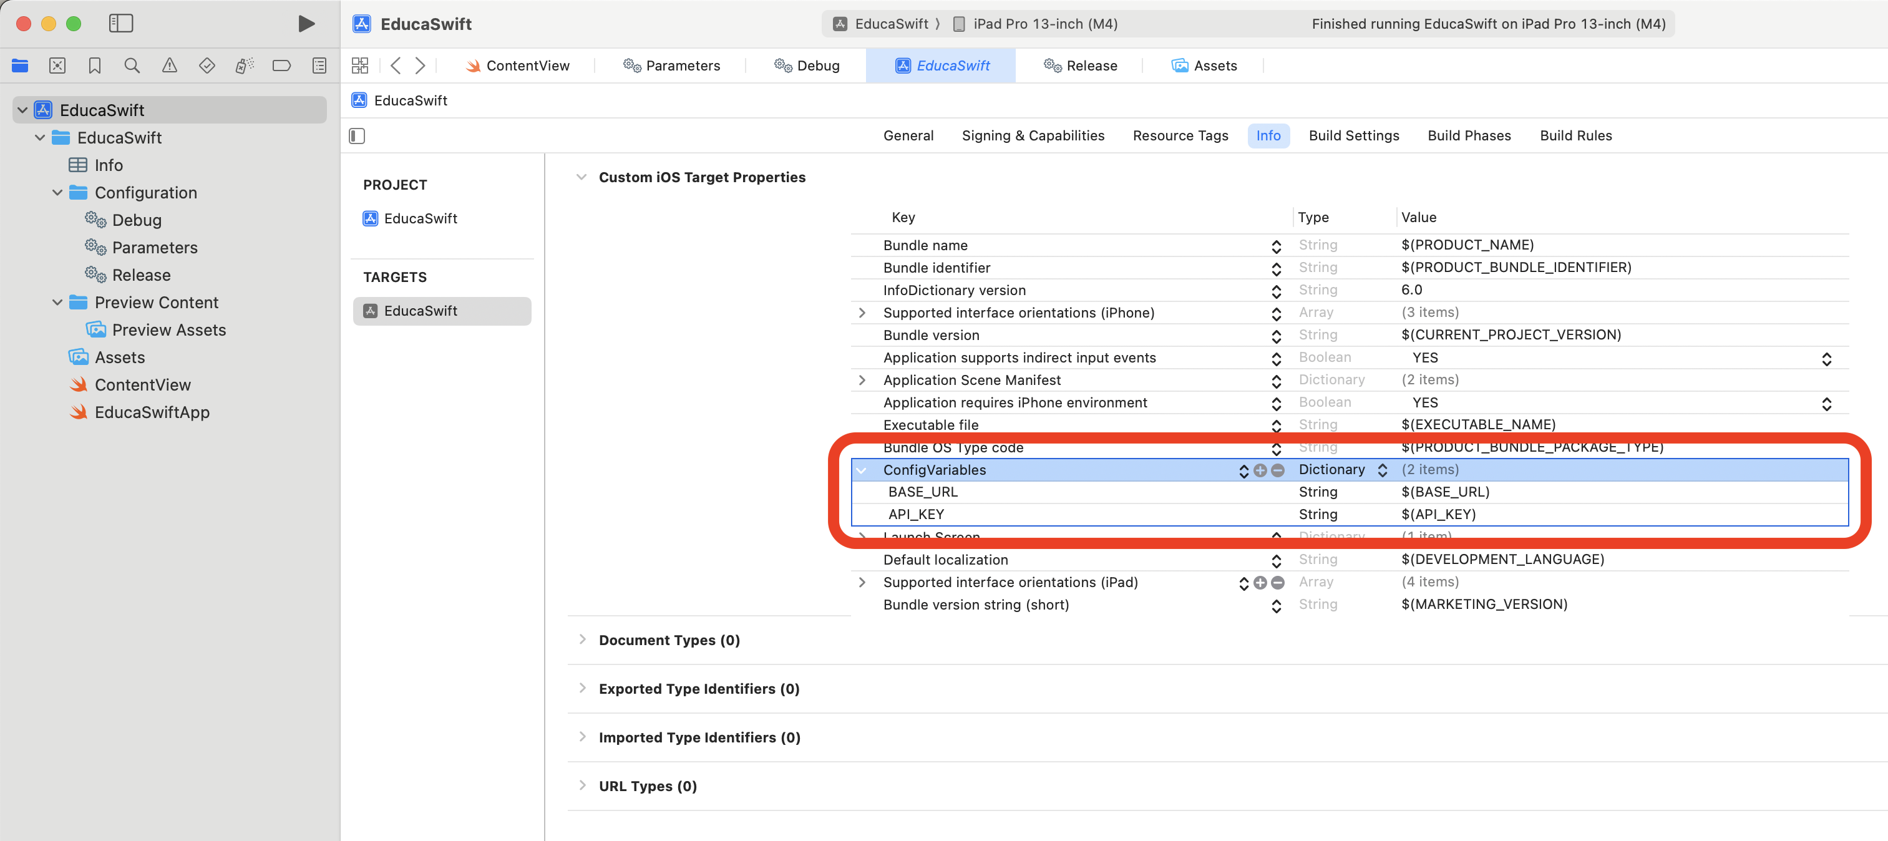
Task: Open the Build Settings tab
Action: pos(1354,135)
